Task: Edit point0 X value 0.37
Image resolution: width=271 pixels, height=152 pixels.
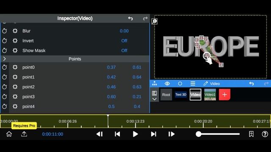Action: pyautogui.click(x=111, y=67)
